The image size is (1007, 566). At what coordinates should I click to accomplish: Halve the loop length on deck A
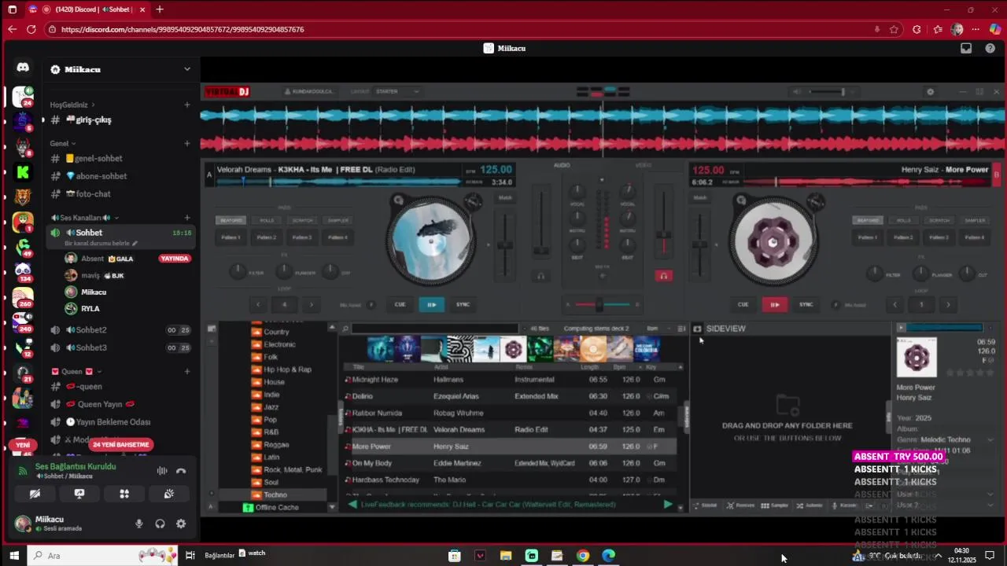258,304
